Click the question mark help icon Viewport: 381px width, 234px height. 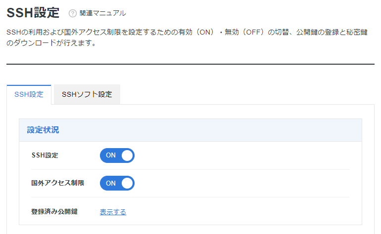(72, 13)
